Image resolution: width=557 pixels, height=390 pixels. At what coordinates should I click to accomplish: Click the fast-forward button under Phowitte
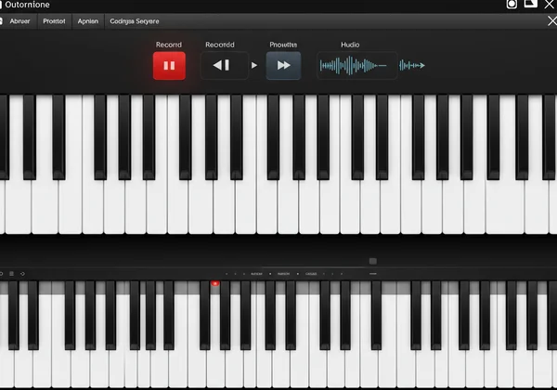pos(283,65)
